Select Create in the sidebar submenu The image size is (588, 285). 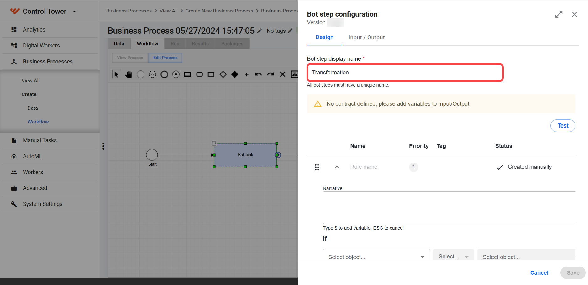(29, 94)
